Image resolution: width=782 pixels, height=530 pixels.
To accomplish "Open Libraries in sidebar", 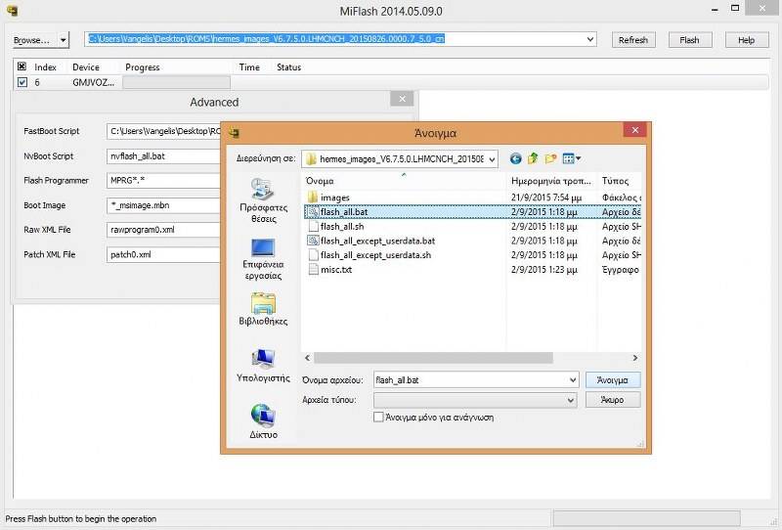I will click(x=263, y=310).
